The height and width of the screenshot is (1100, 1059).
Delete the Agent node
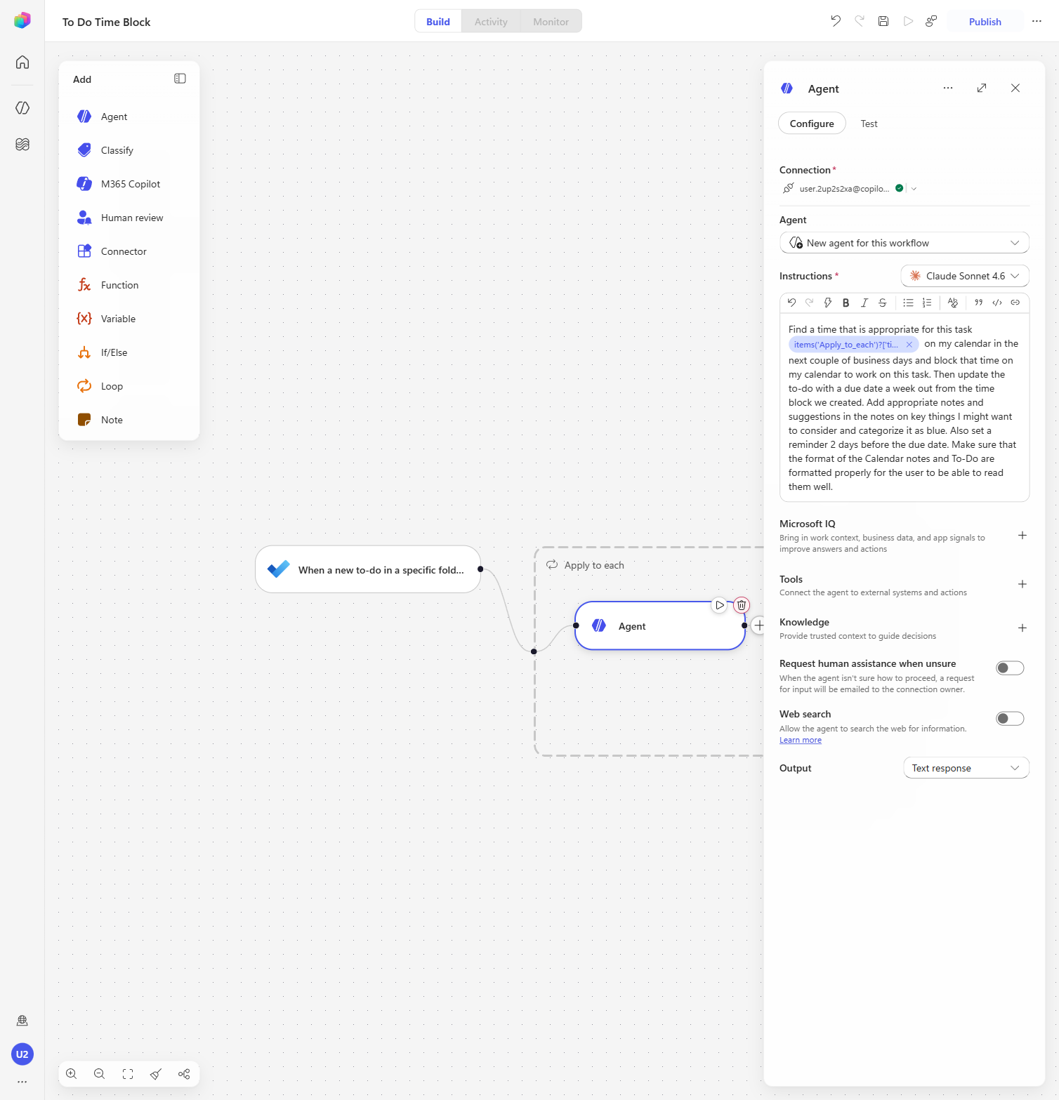tap(742, 604)
